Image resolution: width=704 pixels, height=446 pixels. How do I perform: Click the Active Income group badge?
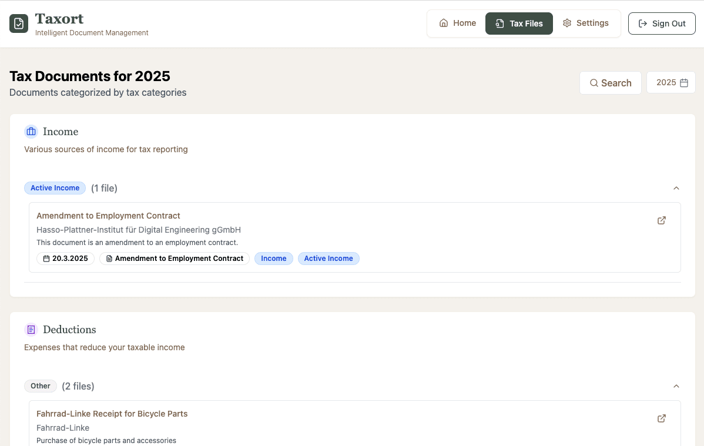point(55,188)
